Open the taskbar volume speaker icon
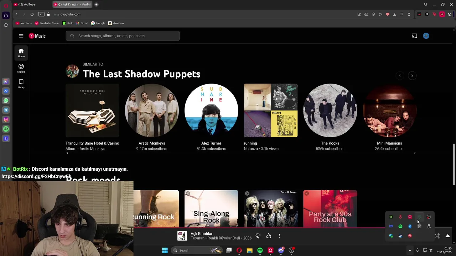Screen dimensions: 456x256 pos(430,250)
